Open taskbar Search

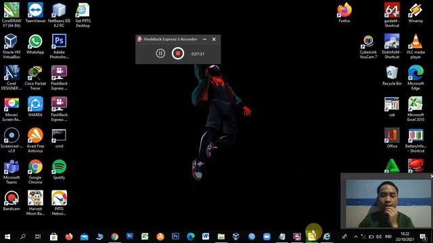click(x=23, y=237)
